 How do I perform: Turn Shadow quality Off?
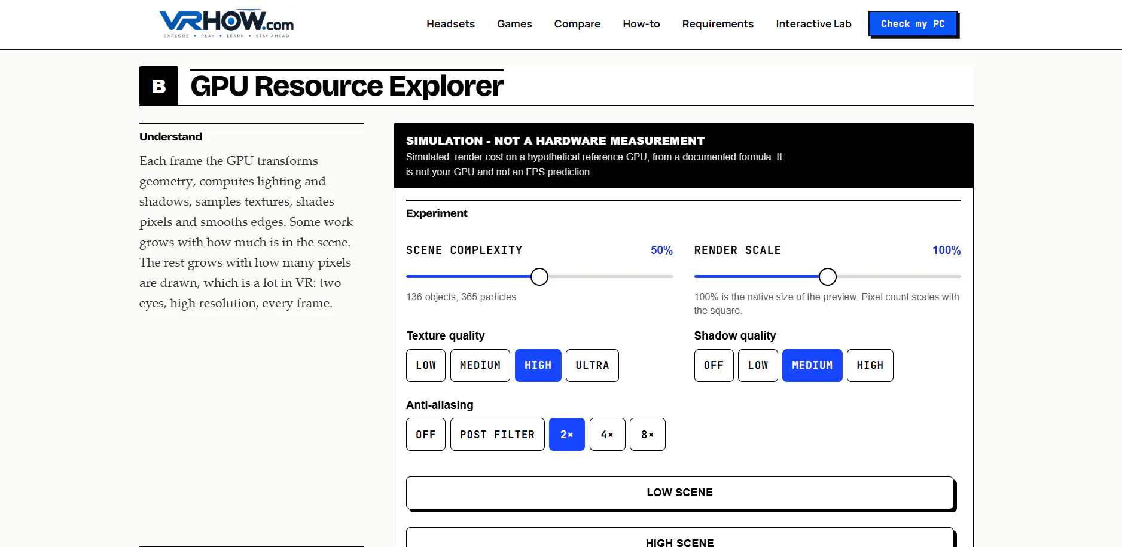tap(714, 365)
